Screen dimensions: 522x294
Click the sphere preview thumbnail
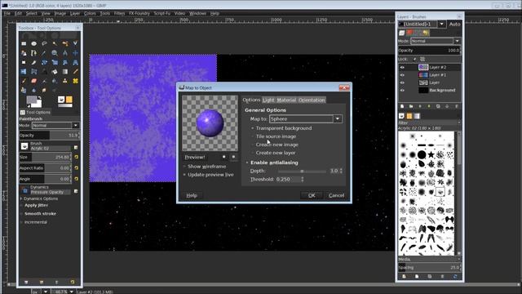(x=210, y=123)
